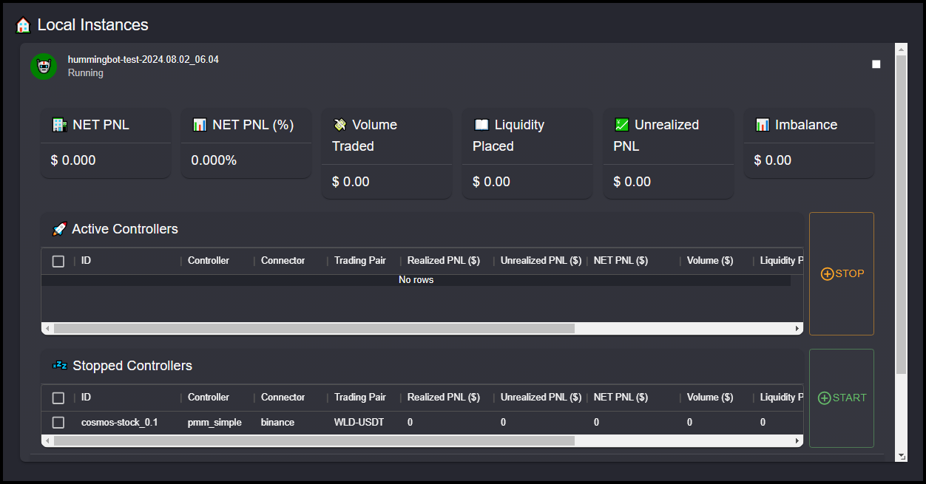Click the Liquidity Placed book icon
This screenshot has height=484, width=926.
[481, 125]
